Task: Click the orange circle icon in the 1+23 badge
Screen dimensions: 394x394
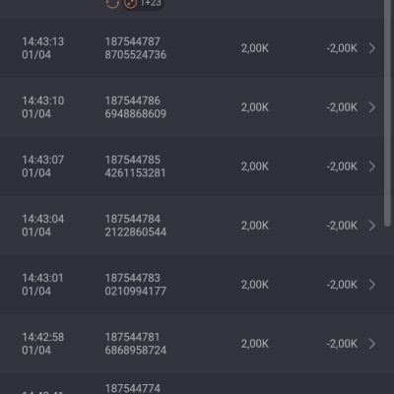Action: [130, 4]
